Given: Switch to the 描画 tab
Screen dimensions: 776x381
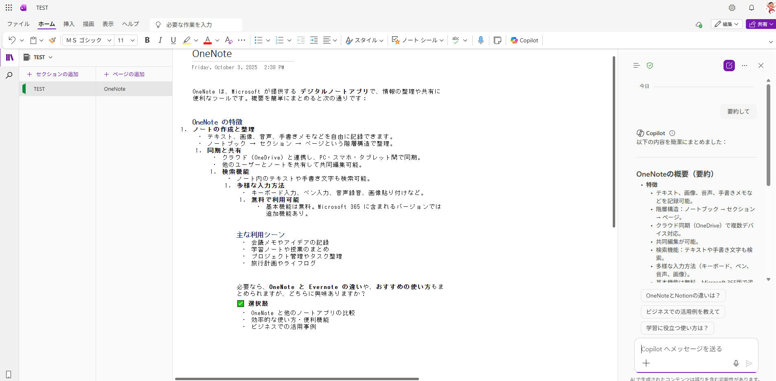Looking at the screenshot, I should tap(88, 24).
